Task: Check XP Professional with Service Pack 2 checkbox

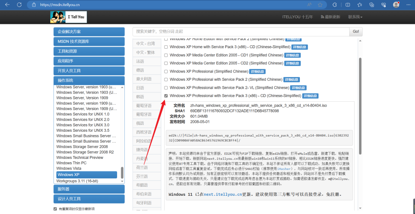Action: coord(166,79)
